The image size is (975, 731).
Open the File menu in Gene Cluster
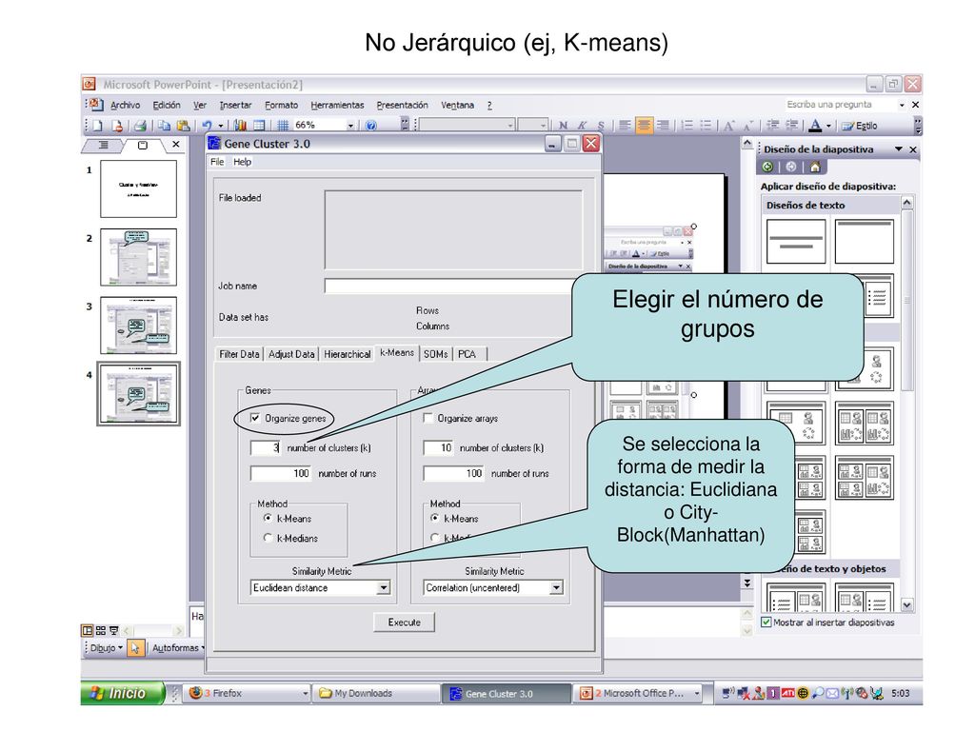coord(217,162)
